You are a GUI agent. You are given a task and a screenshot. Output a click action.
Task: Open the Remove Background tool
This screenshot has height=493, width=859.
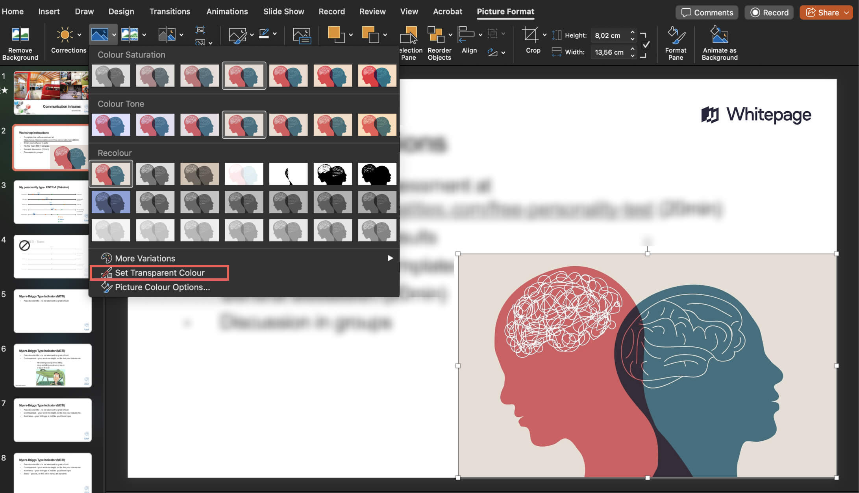[20, 41]
